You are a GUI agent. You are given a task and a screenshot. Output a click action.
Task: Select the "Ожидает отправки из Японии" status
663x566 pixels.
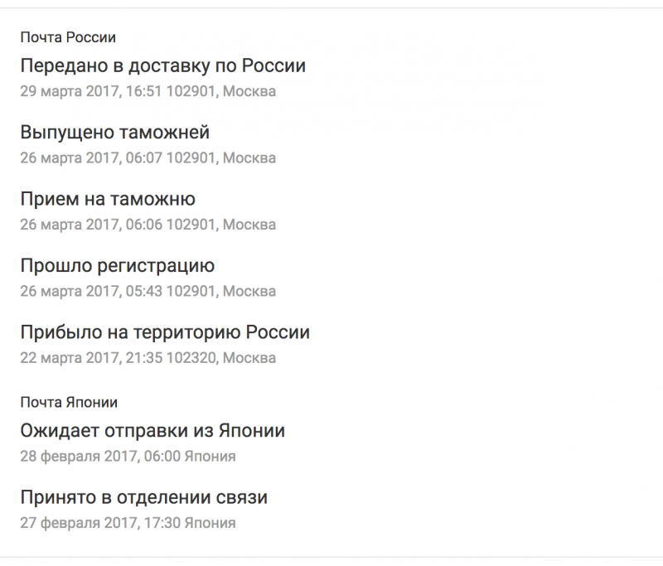tap(152, 431)
